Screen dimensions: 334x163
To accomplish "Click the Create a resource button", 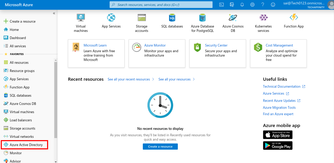I will click(160, 146).
